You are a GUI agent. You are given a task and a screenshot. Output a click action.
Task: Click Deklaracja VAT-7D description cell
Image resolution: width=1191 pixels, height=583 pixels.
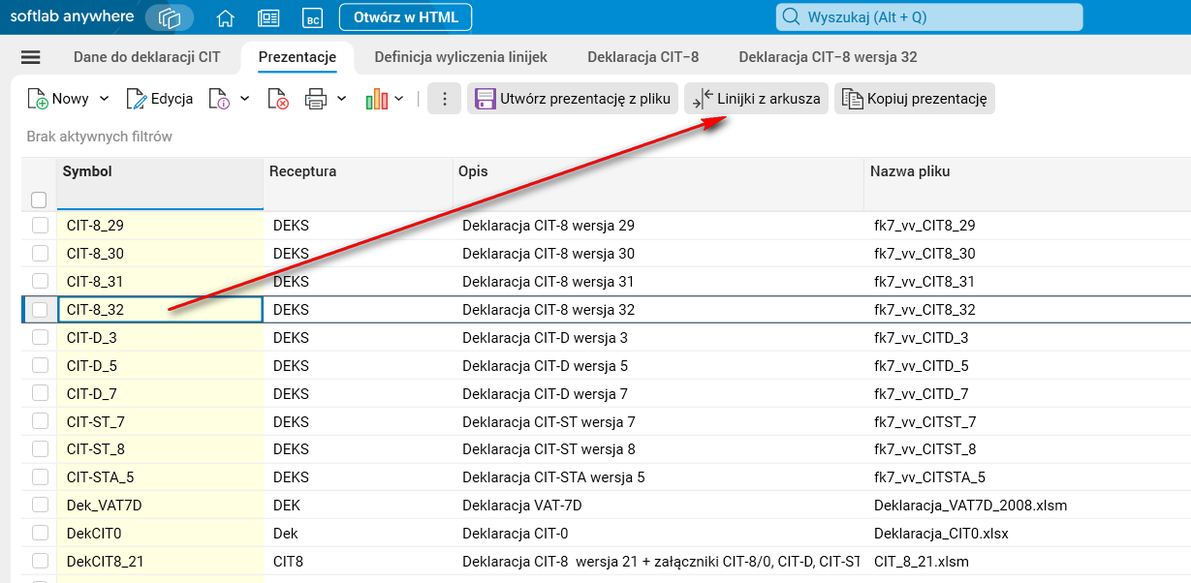point(522,506)
